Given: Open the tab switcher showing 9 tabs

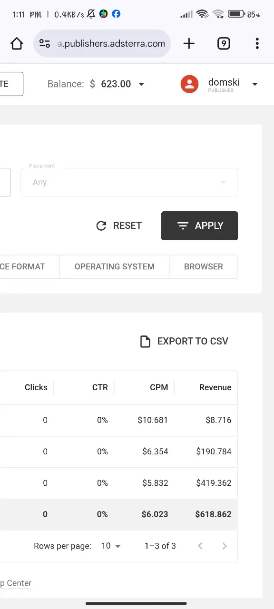Looking at the screenshot, I should click(224, 44).
